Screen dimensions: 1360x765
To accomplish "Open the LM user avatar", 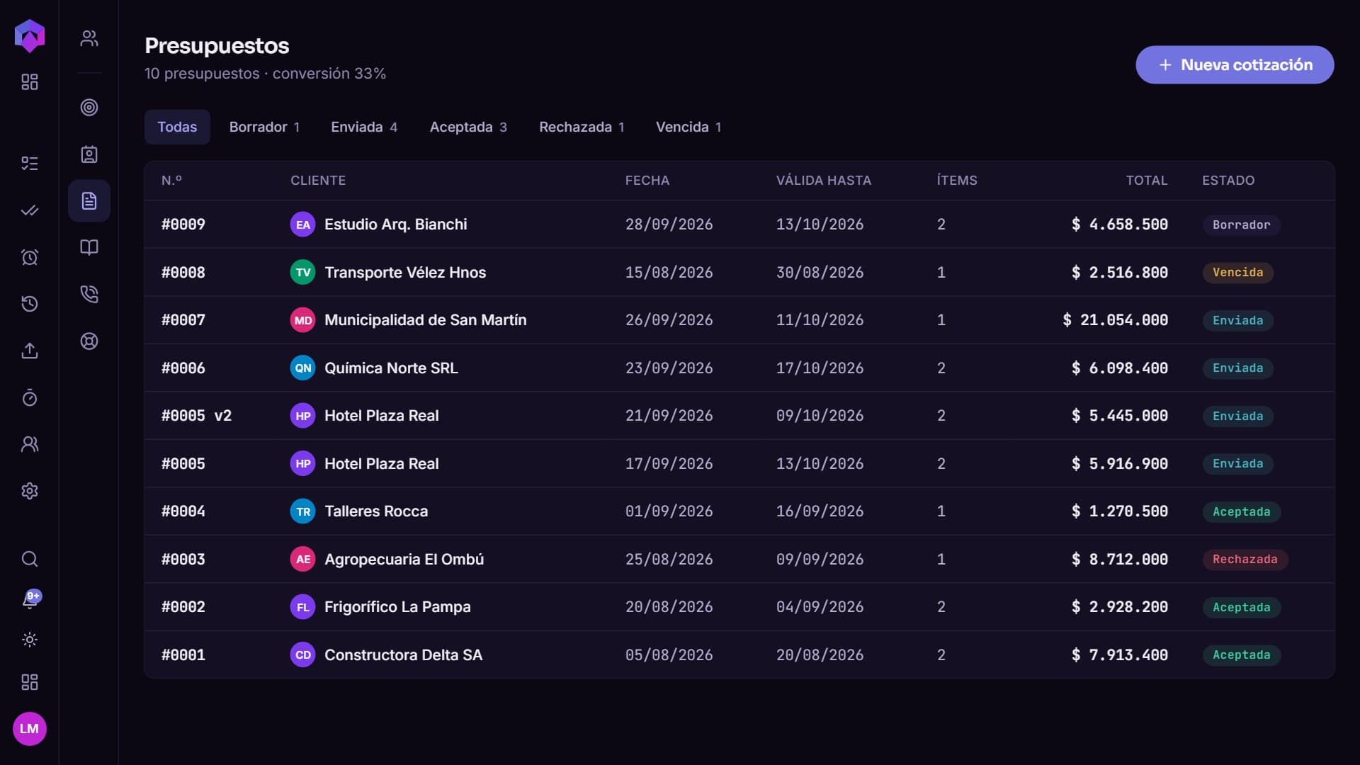I will pyautogui.click(x=30, y=729).
